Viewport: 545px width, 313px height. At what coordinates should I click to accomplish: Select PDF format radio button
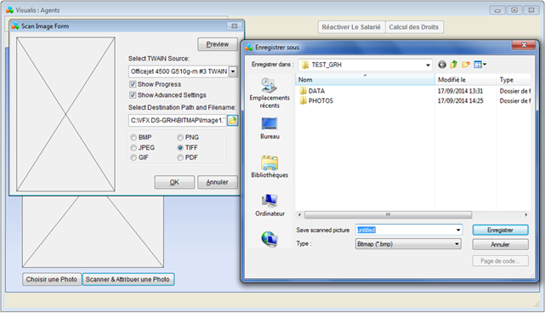[180, 157]
